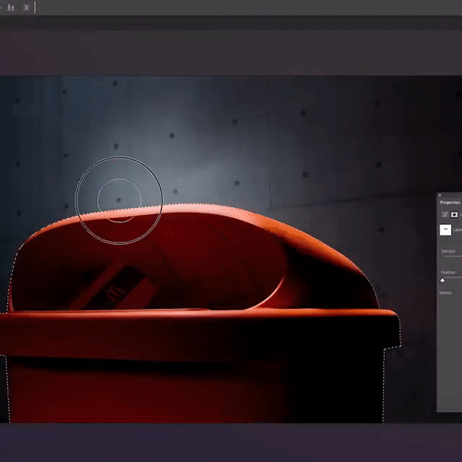
Task: Close the Properties panel
Action: 440,195
